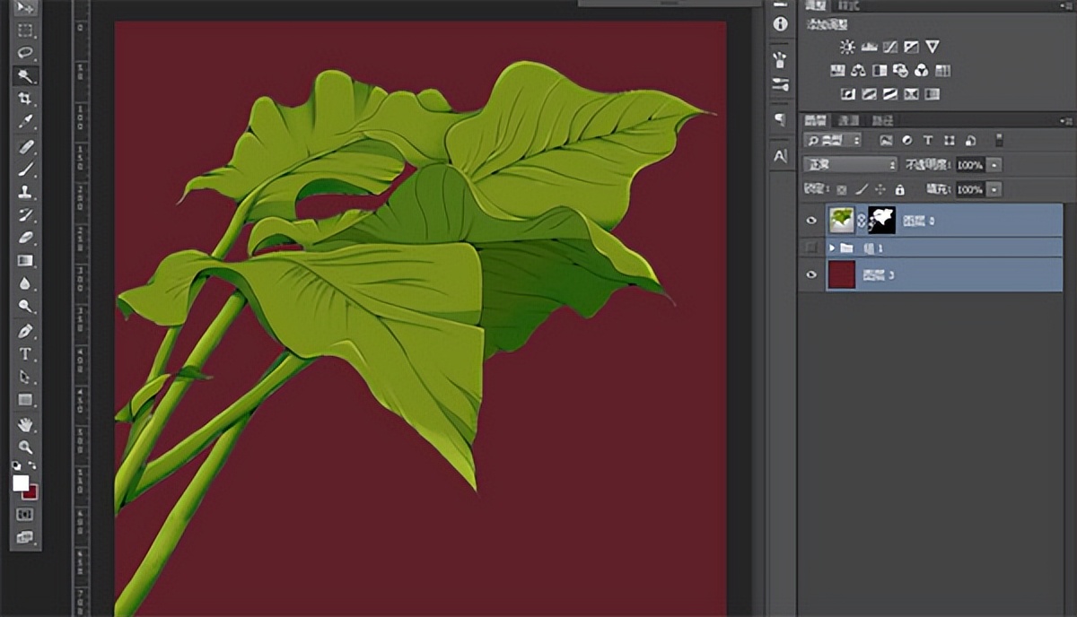Add a Brightness/Contrast adjustment
Screen dimensions: 1077x617
847,47
